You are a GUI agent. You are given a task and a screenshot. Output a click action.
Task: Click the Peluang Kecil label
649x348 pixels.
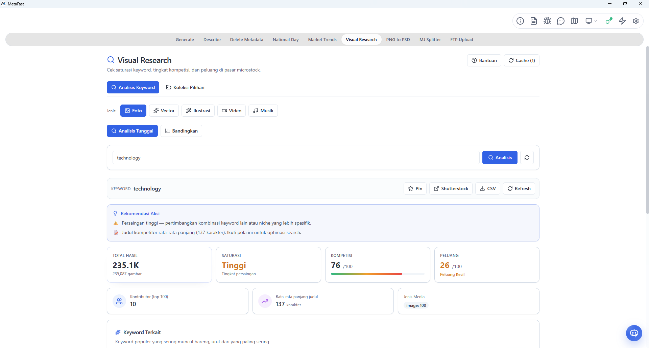click(x=452, y=274)
